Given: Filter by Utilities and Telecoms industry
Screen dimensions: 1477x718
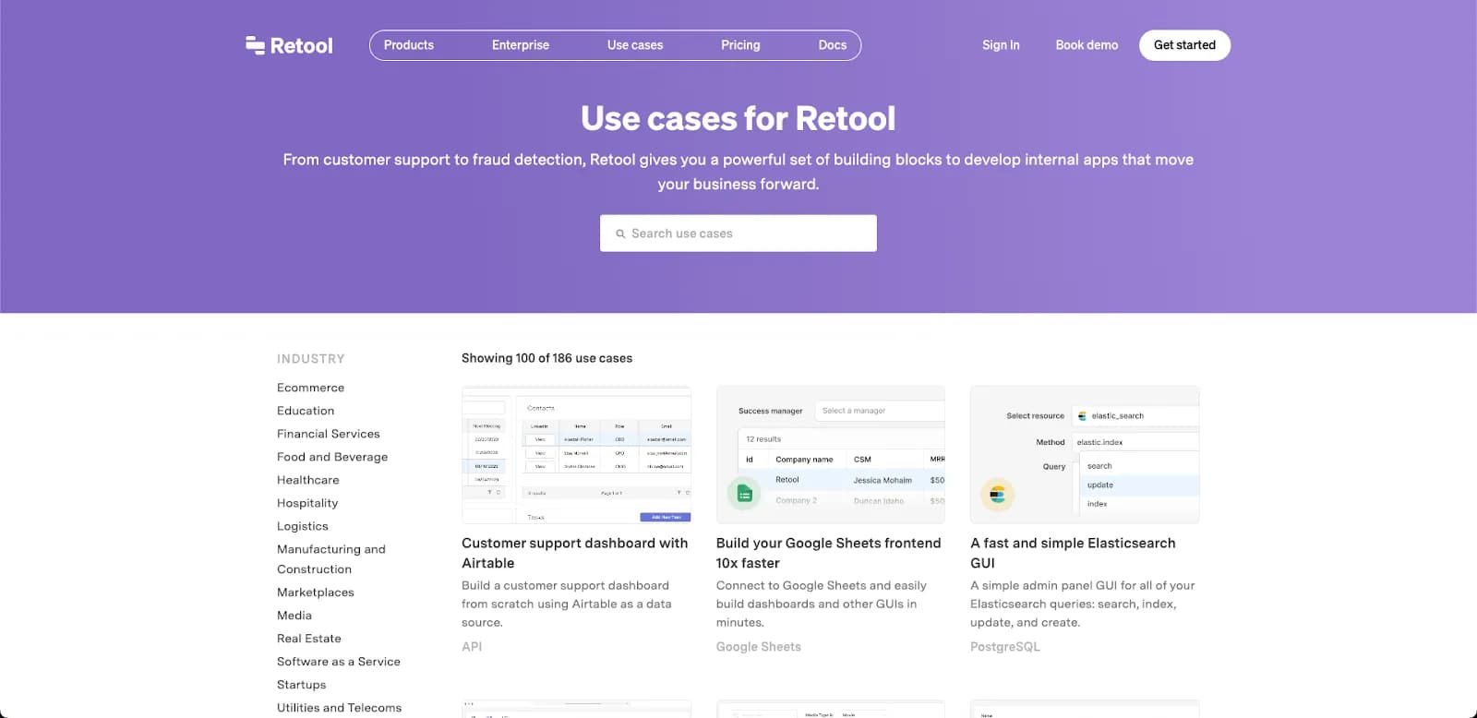Looking at the screenshot, I should pos(340,708).
